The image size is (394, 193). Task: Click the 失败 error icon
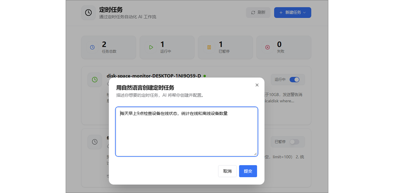coord(268,47)
